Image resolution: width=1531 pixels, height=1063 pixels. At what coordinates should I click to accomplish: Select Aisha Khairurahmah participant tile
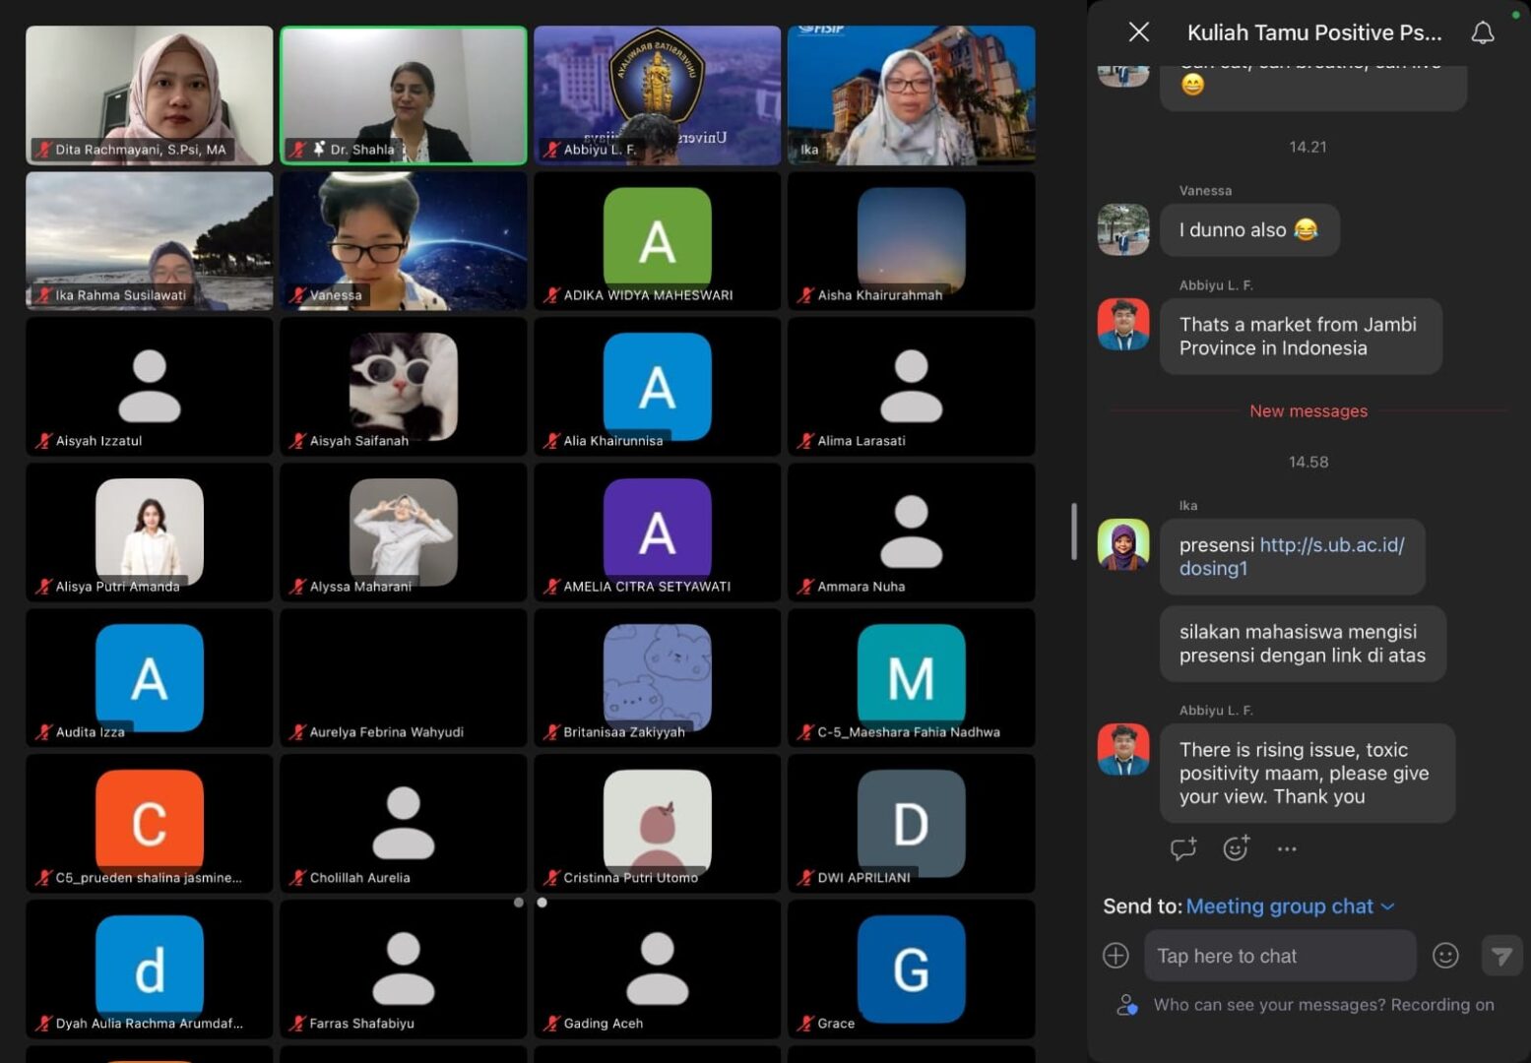[x=912, y=241]
